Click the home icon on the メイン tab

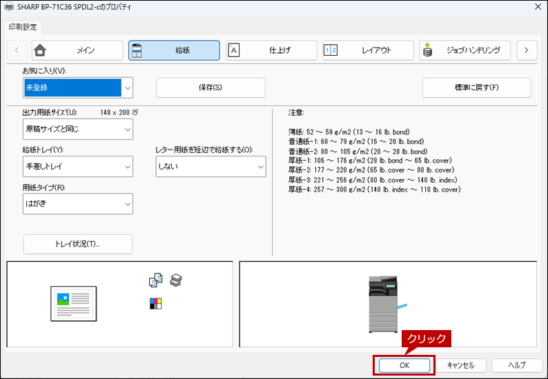click(x=40, y=50)
